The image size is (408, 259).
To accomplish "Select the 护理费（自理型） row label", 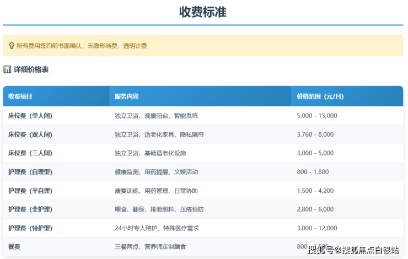I will (30, 172).
